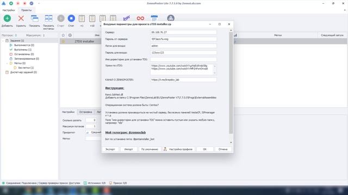Viewport: 348px width, 195px height.
Task: Click the Настройка профиля button
Action: (179, 149)
